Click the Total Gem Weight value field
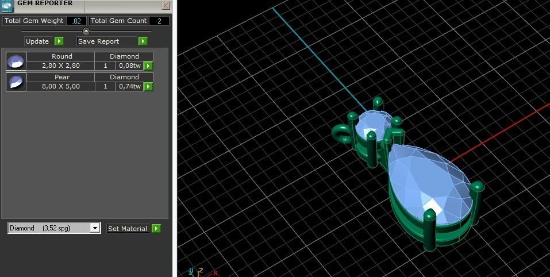550x277 pixels. (76, 21)
